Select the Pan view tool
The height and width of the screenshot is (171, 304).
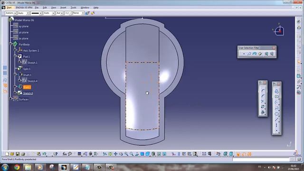[115, 154]
